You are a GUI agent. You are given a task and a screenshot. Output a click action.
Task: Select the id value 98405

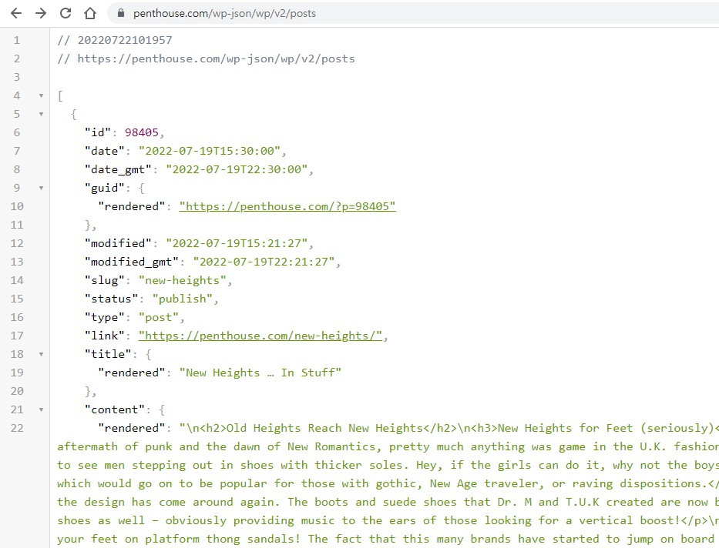click(141, 132)
